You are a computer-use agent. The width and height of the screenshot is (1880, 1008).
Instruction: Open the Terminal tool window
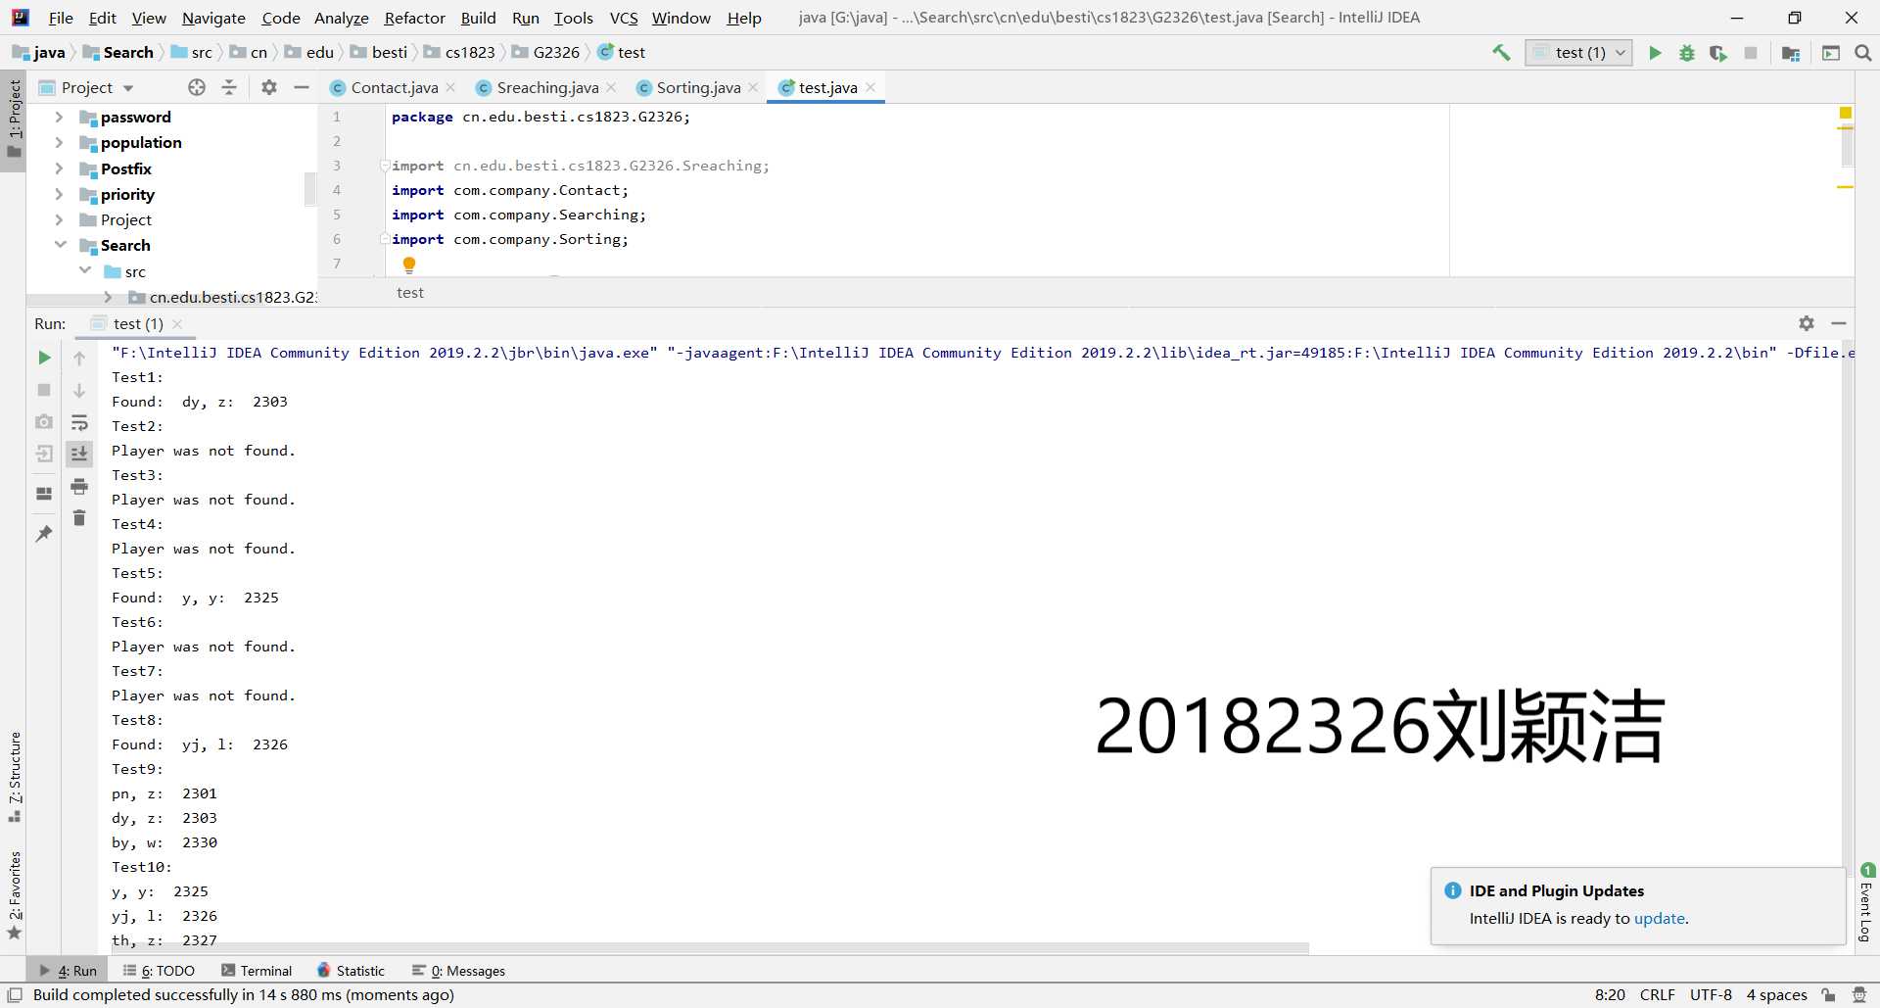point(257,971)
